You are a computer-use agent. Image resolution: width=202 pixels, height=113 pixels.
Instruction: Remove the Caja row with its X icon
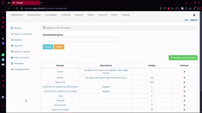[x=184, y=96]
